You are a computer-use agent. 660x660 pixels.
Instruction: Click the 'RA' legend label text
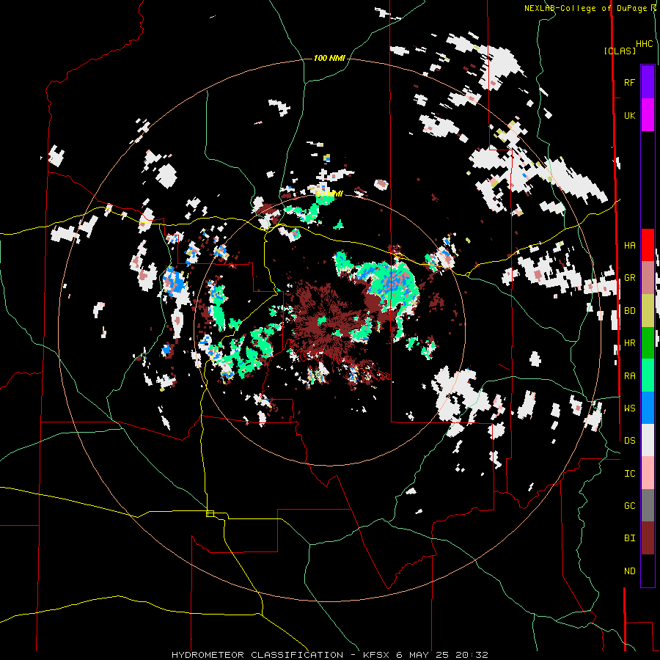[629, 375]
